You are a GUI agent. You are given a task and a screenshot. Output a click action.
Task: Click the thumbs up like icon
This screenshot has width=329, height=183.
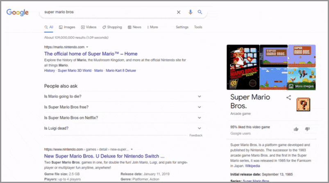coord(296,129)
